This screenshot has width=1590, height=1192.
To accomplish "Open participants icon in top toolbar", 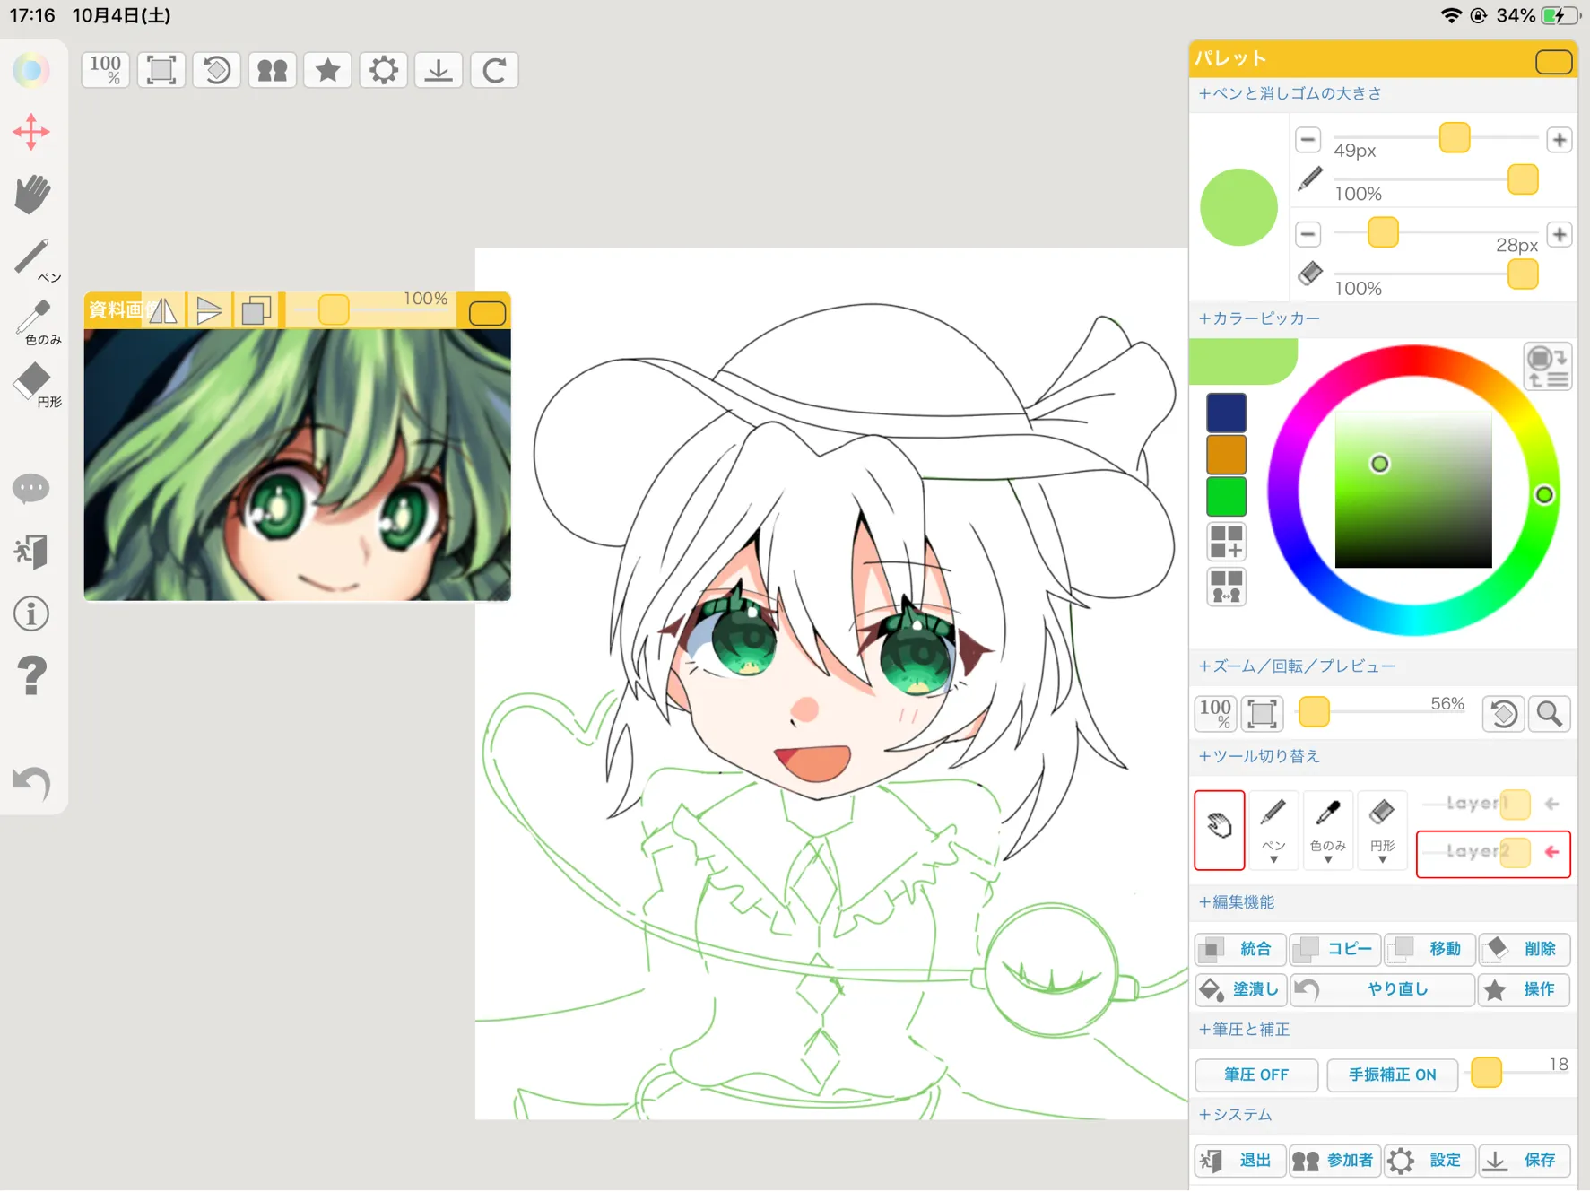I will click(273, 70).
